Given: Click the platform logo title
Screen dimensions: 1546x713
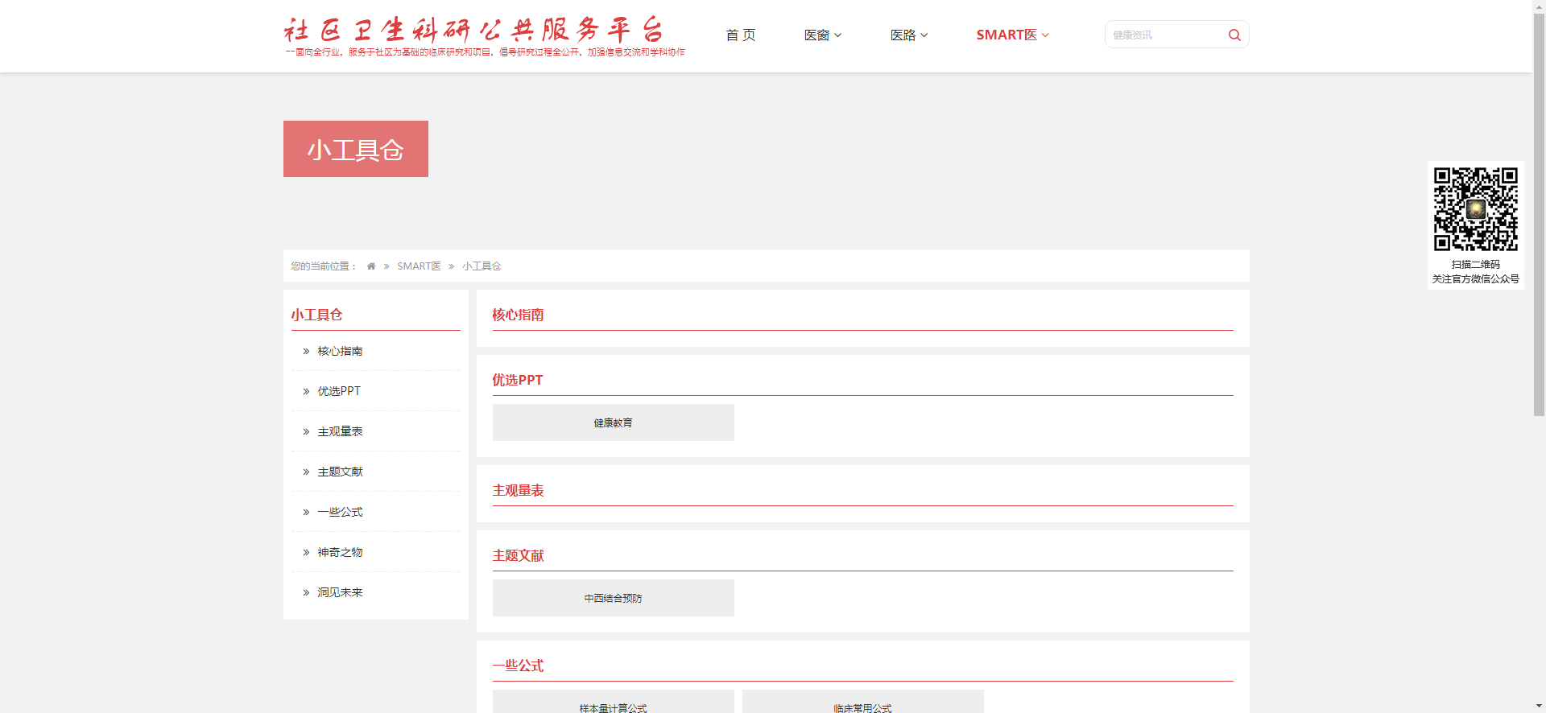Looking at the screenshot, I should [473, 31].
